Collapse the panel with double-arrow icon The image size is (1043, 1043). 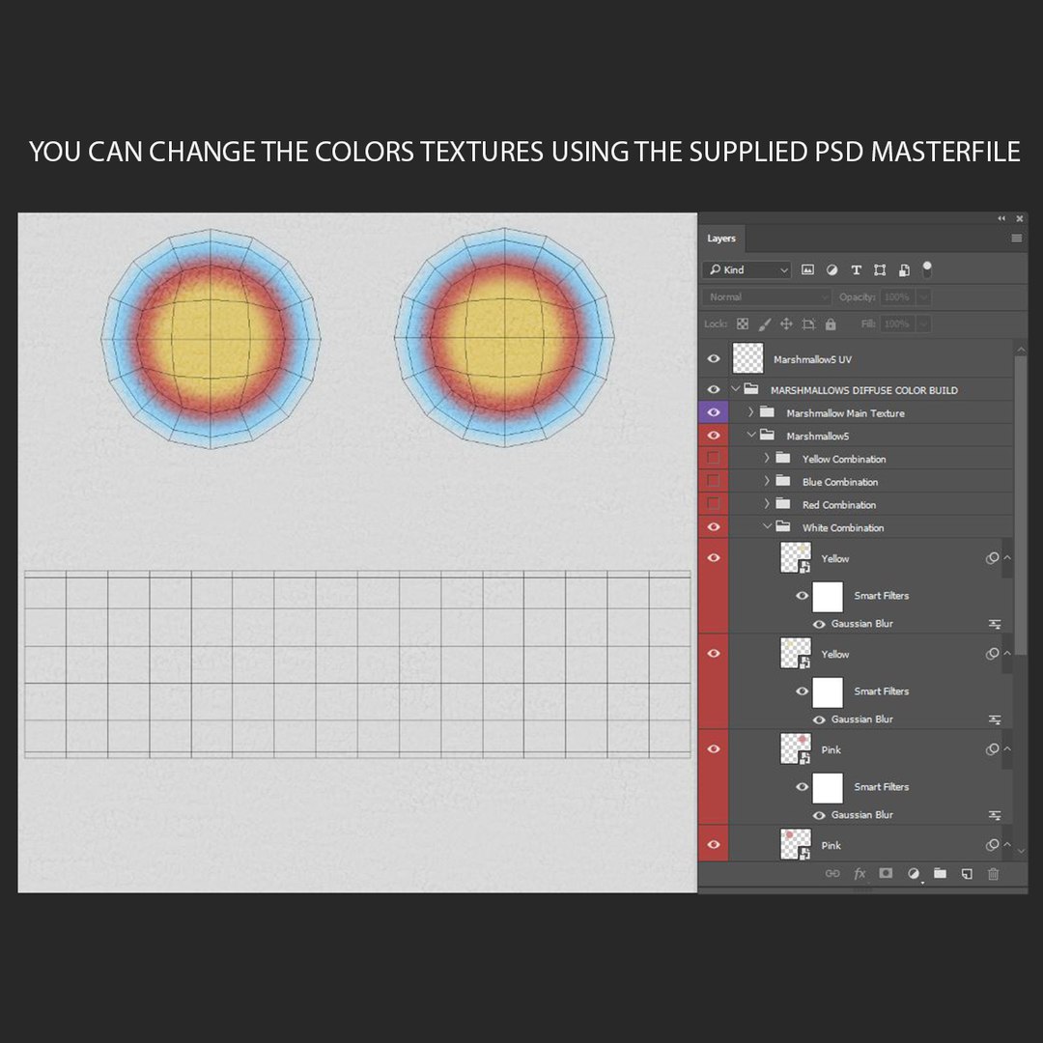(1001, 218)
